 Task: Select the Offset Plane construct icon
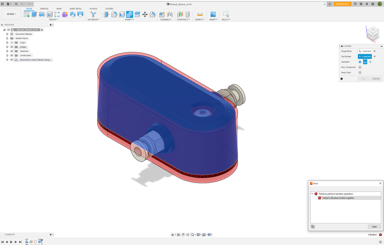180,15
